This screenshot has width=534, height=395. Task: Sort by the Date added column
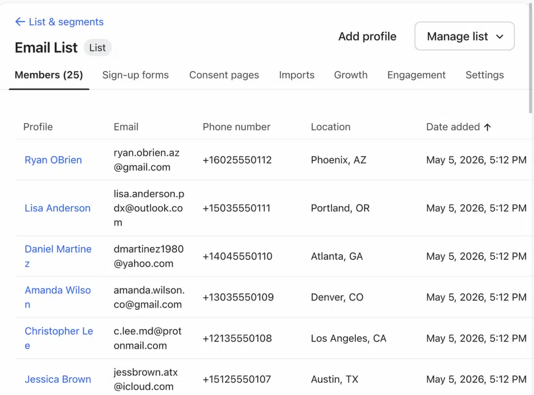click(453, 127)
